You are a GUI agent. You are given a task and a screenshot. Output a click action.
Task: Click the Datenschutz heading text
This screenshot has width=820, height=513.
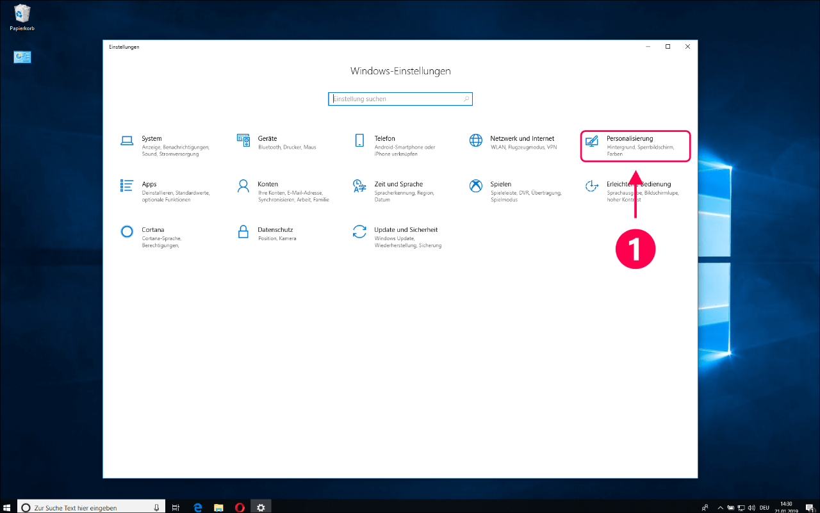(275, 229)
